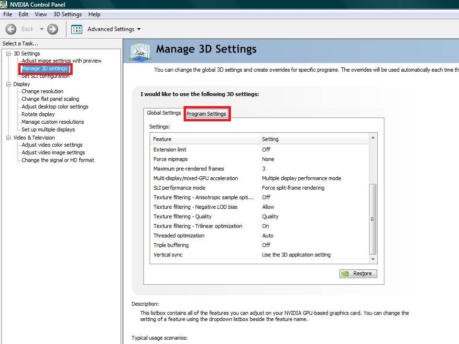Image resolution: width=459 pixels, height=344 pixels.
Task: Select Change flat panel scaling
Action: 50,99
